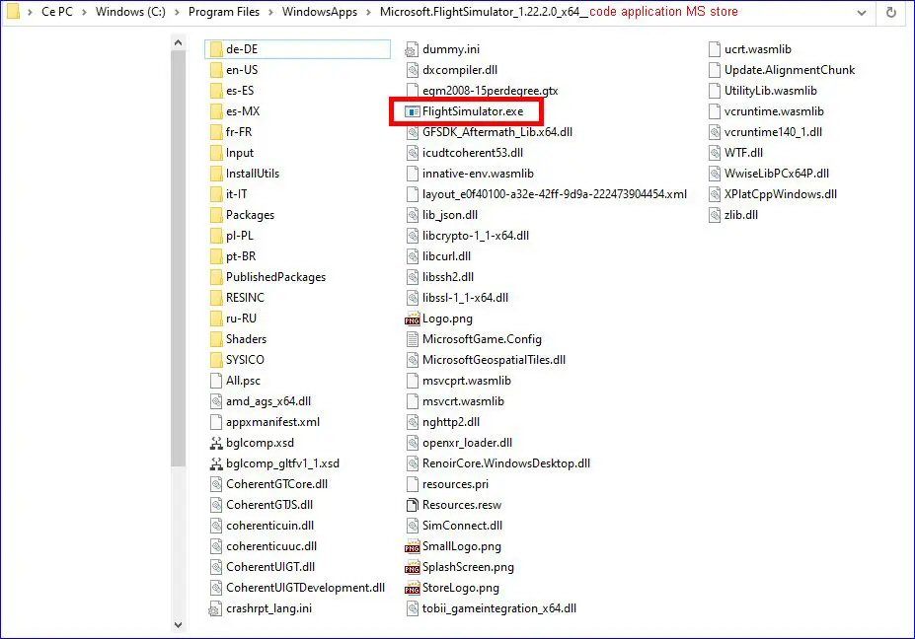Expand the chevron after Ce PC

pyautogui.click(x=84, y=12)
